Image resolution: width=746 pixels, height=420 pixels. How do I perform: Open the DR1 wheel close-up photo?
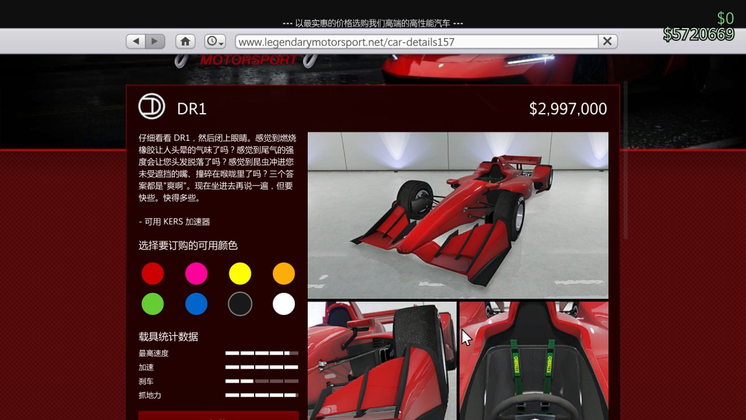[382, 360]
